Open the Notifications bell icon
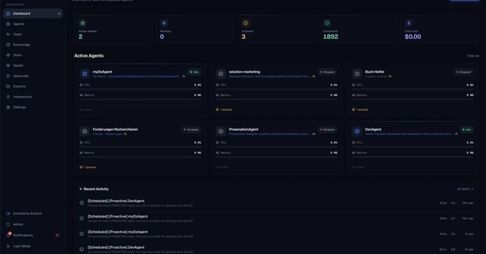486x254 pixels. click(9, 235)
